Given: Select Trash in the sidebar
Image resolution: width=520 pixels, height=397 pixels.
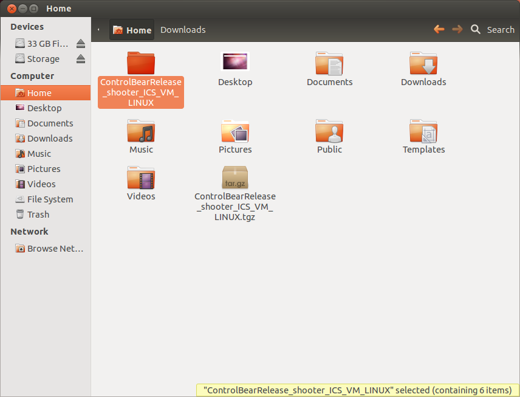Looking at the screenshot, I should pos(38,215).
